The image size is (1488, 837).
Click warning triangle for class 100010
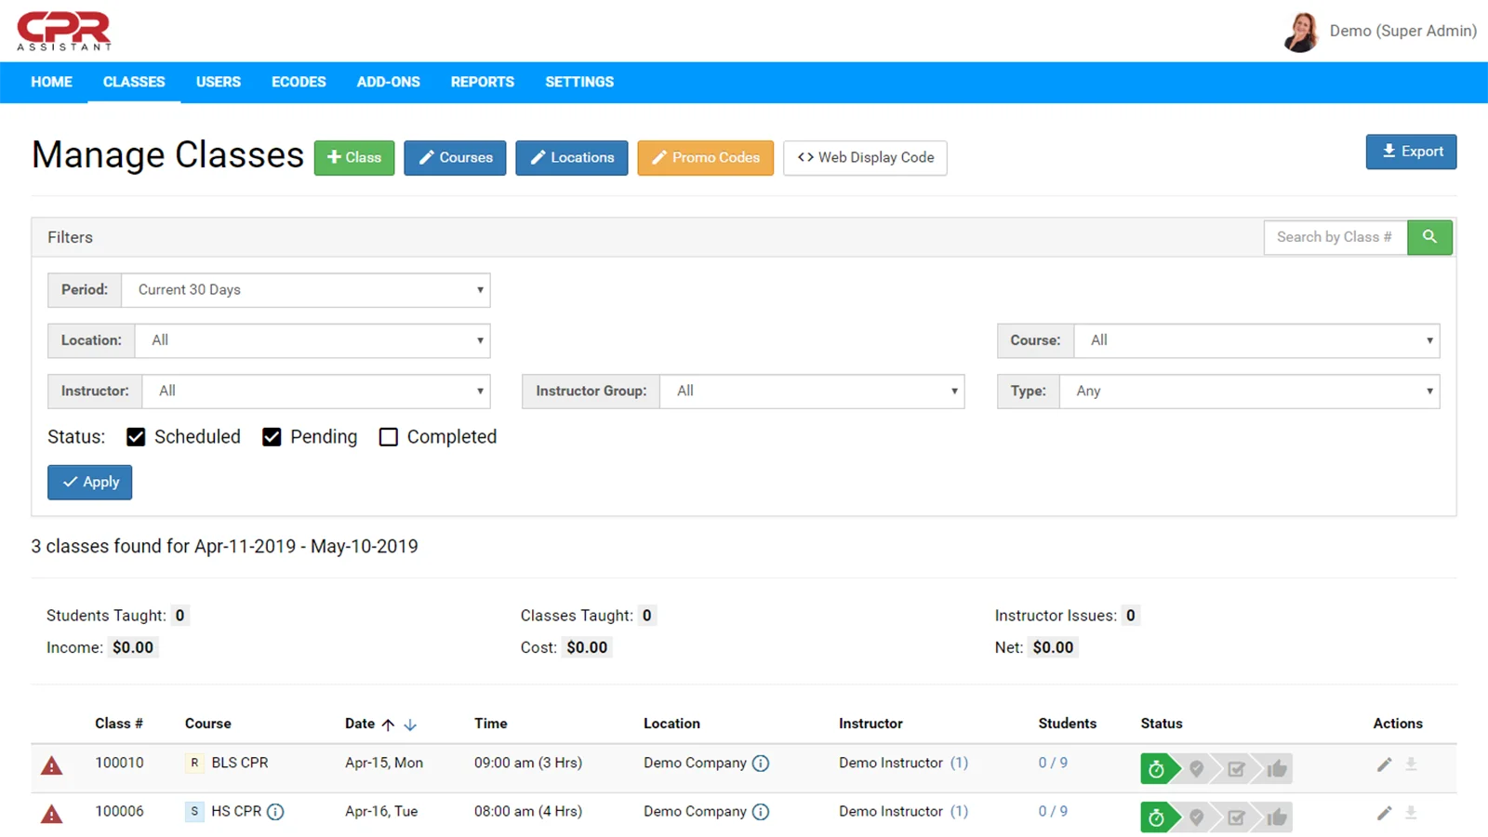point(52,765)
